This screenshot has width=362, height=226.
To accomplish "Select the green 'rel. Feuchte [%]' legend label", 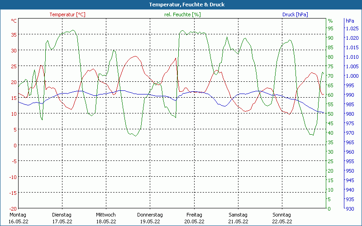I will [x=182, y=14].
